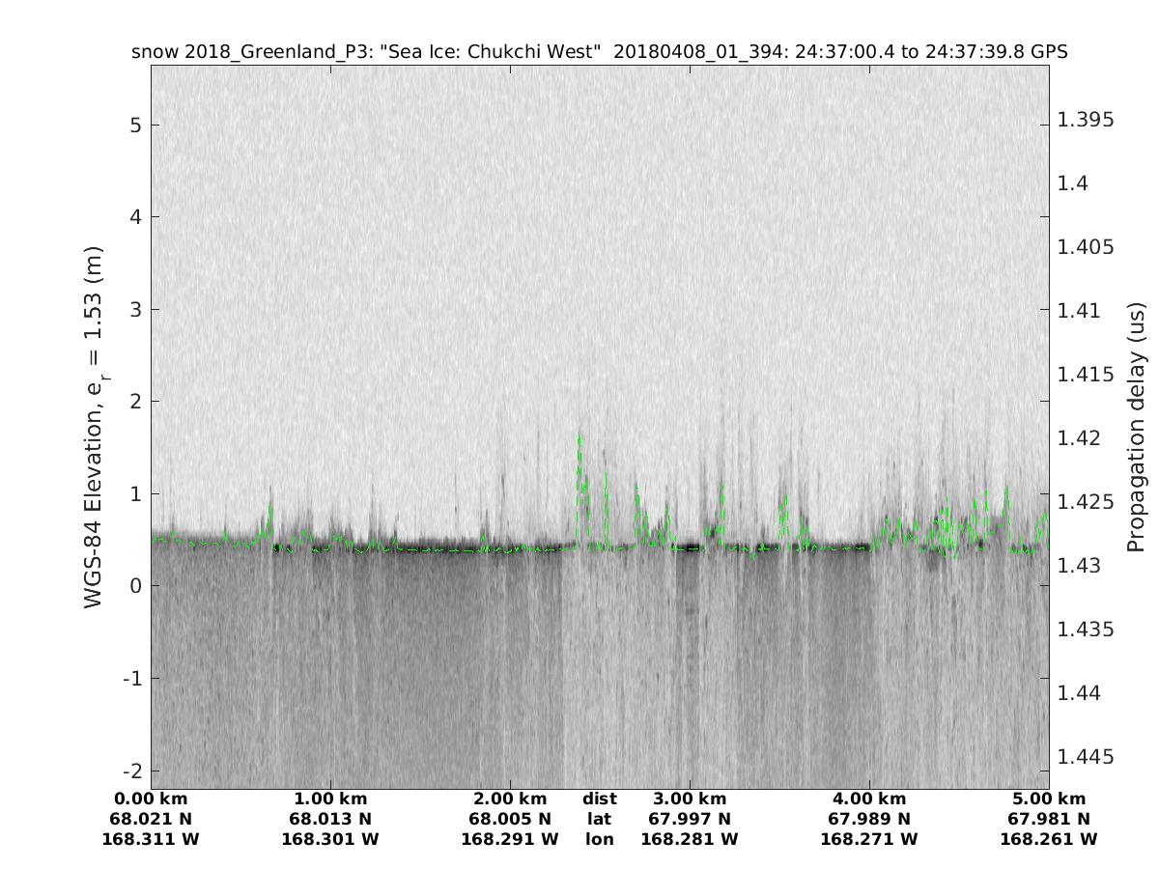Select the "3.00 km" tick label
Screen dimensions: 1159x869
tap(690, 799)
